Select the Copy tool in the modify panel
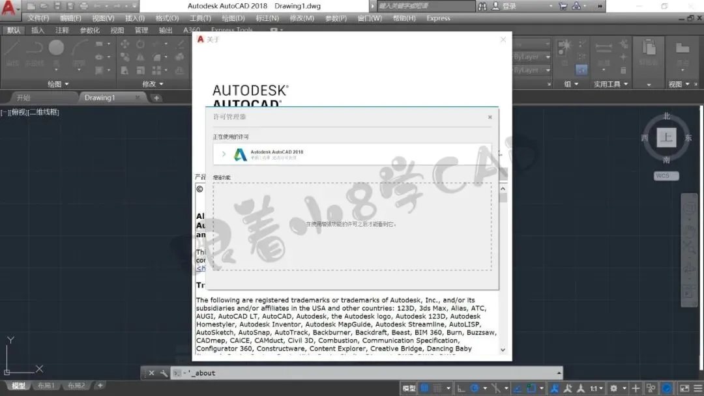This screenshot has height=396, width=704. pos(125,57)
